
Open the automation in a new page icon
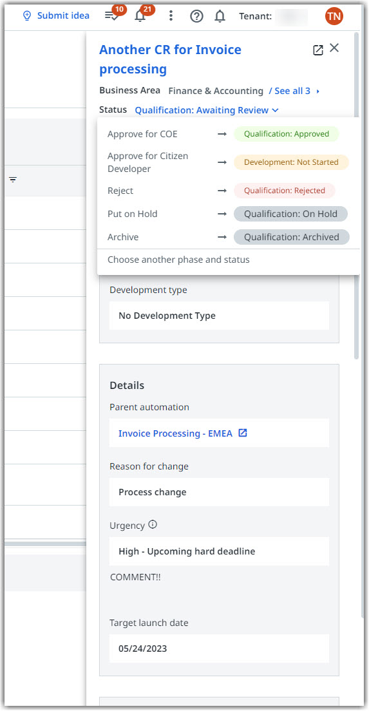tap(318, 50)
